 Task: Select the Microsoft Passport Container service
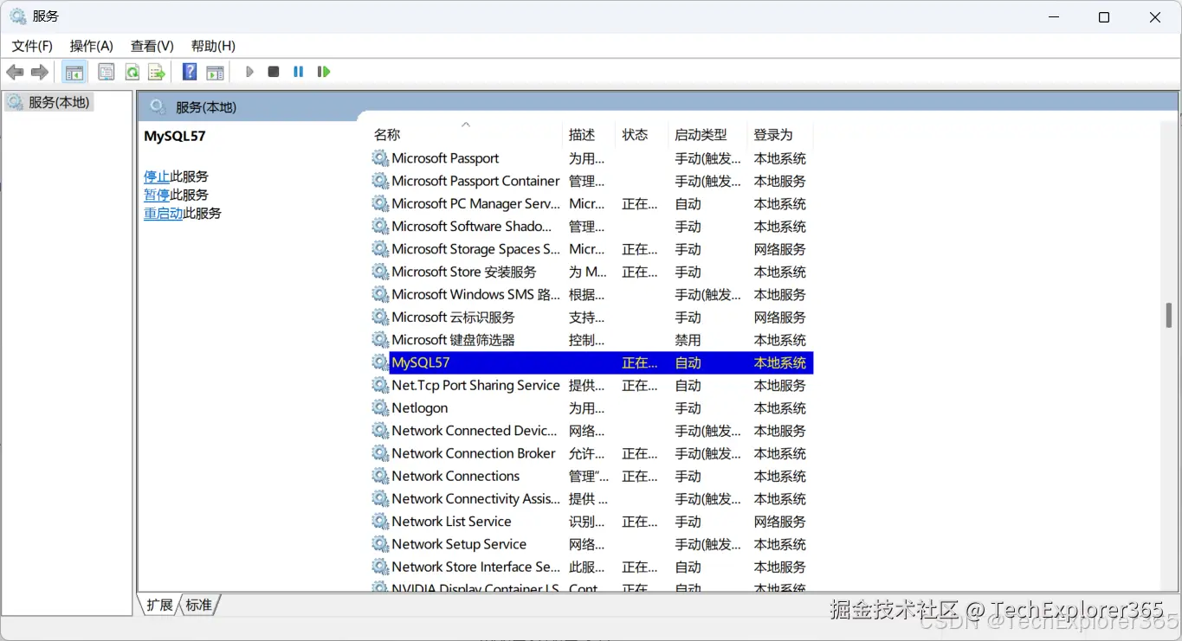(591, 181)
